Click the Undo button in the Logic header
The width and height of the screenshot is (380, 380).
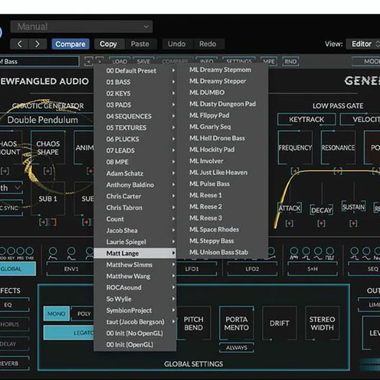(177, 44)
